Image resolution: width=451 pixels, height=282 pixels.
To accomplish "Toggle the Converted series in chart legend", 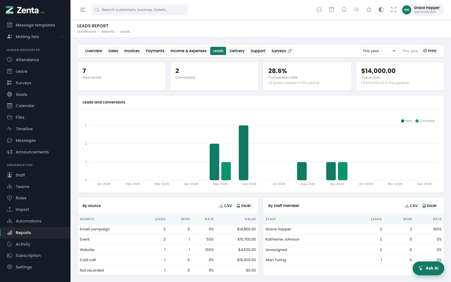I will coord(425,121).
